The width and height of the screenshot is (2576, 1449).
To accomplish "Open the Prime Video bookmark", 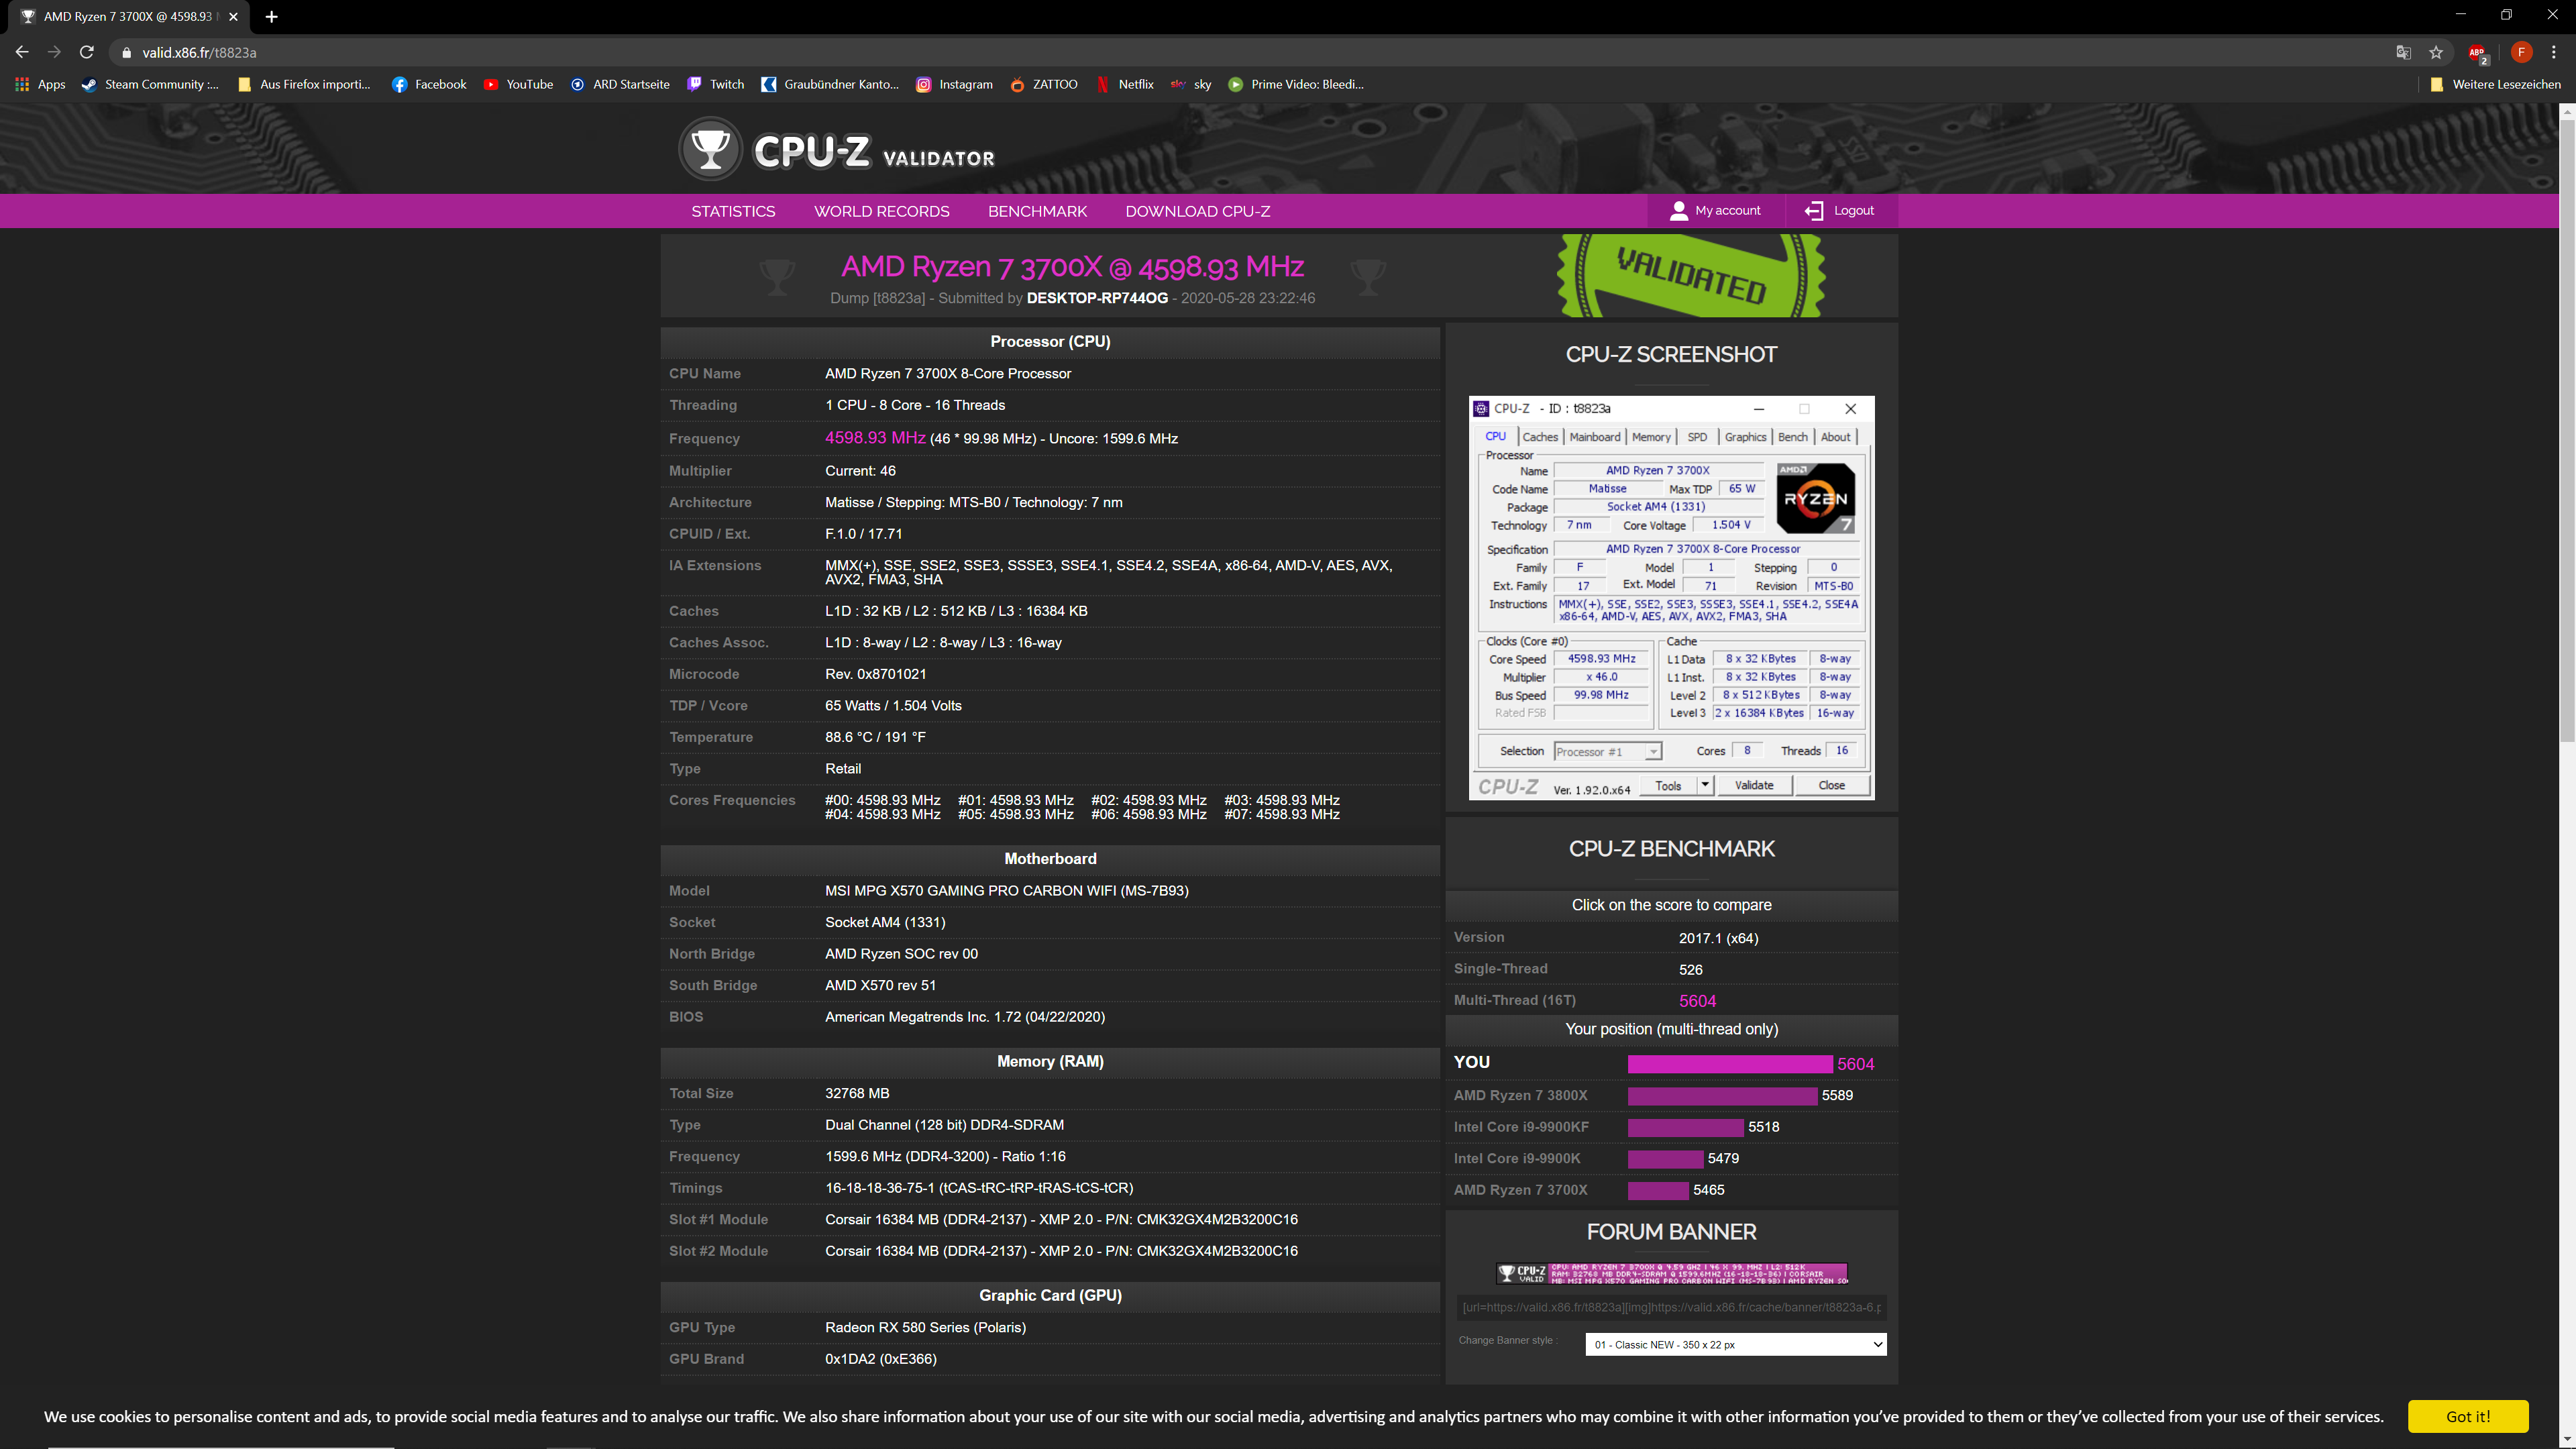I will point(1296,84).
